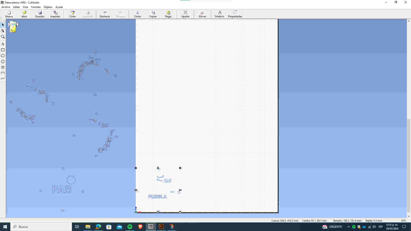Open the Archivo menu
The width and height of the screenshot is (411, 231).
tap(6, 7)
